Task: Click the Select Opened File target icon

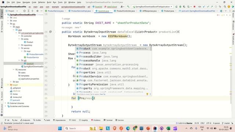Action: [x=25, y=11]
